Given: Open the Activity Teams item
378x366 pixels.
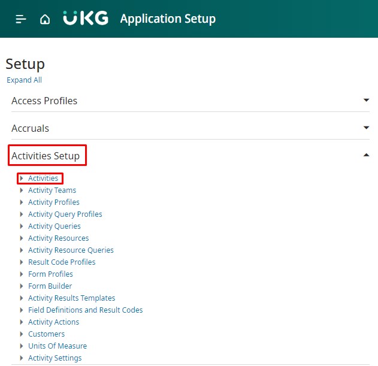Looking at the screenshot, I should click(52, 190).
